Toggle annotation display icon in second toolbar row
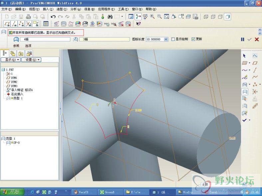Screen dimensions: 262x196 [36, 24]
